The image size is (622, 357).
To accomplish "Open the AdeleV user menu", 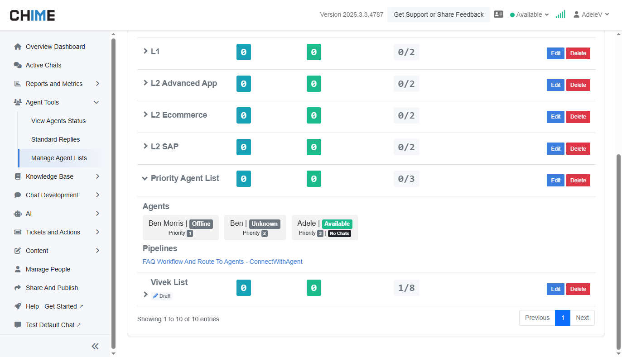I will pos(591,14).
